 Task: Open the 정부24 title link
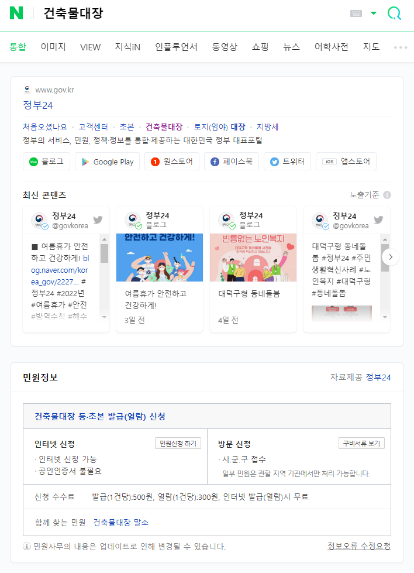37,105
